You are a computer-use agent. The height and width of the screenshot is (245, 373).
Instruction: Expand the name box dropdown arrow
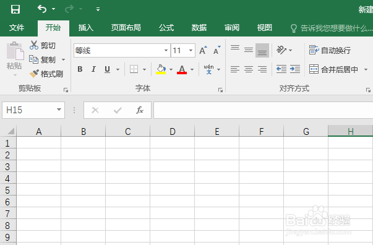(x=59, y=110)
